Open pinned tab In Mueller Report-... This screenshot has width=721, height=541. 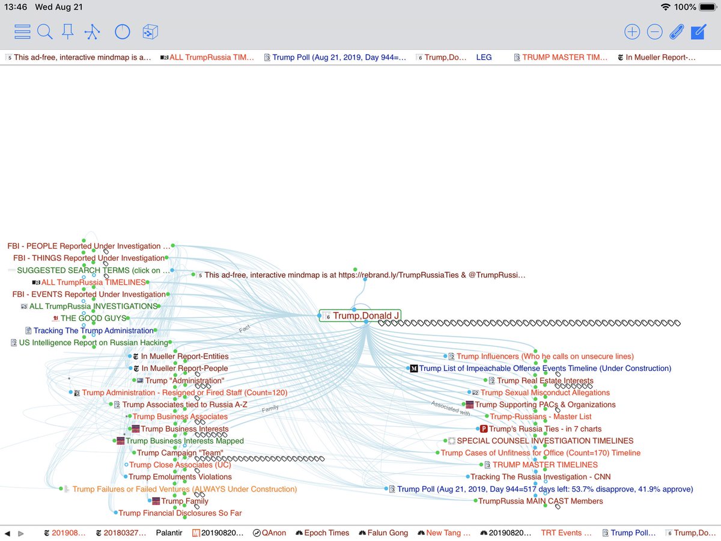656,57
